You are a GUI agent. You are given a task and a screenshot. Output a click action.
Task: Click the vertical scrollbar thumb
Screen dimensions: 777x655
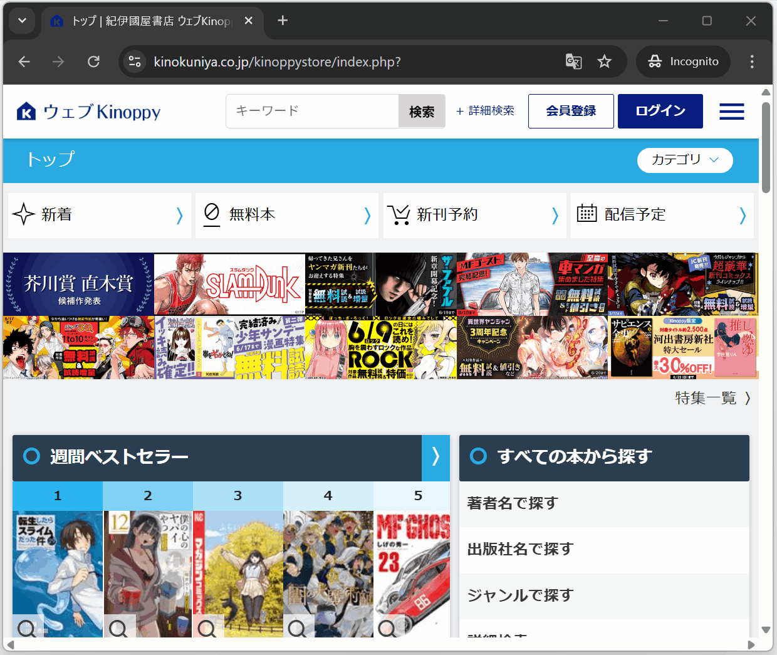pyautogui.click(x=766, y=148)
